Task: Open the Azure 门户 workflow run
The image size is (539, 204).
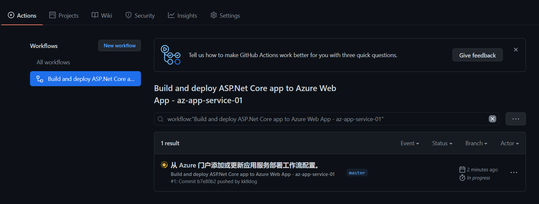Action: click(x=245, y=165)
